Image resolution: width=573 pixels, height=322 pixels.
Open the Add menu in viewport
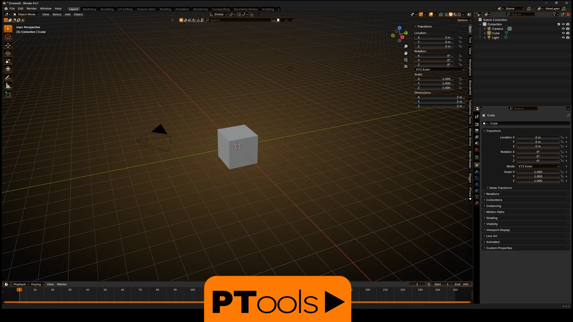coord(67,14)
